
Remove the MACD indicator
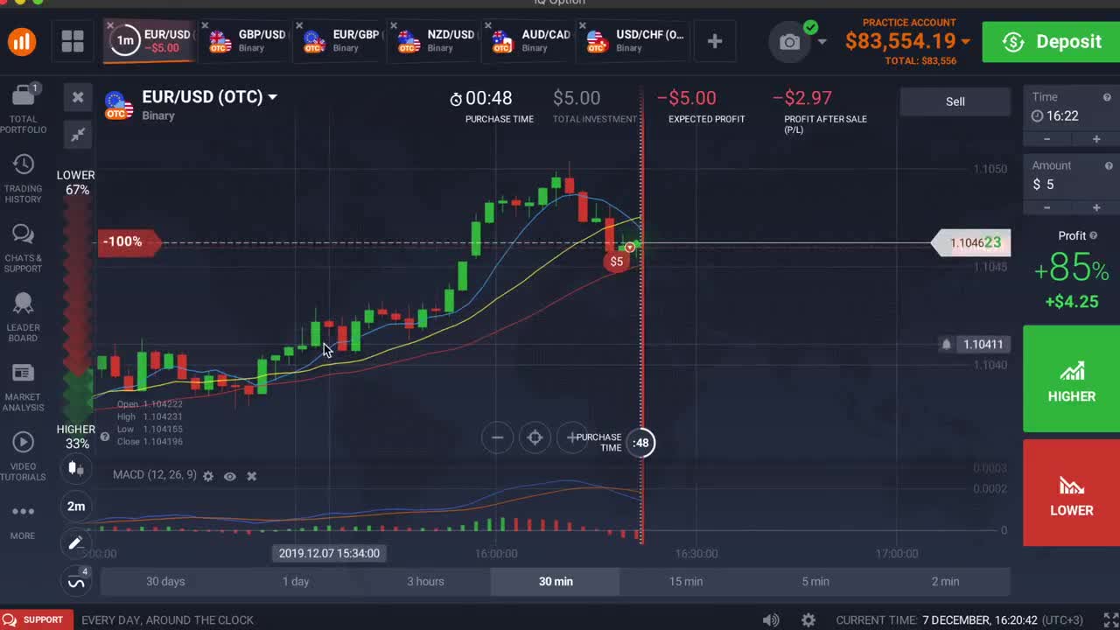tap(251, 476)
